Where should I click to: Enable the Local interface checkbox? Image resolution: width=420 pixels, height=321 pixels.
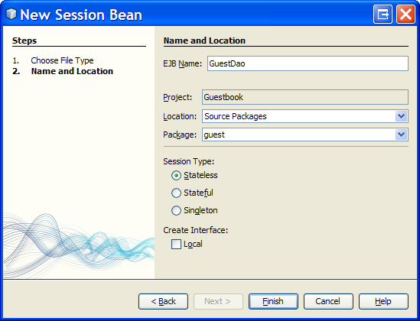pos(176,245)
